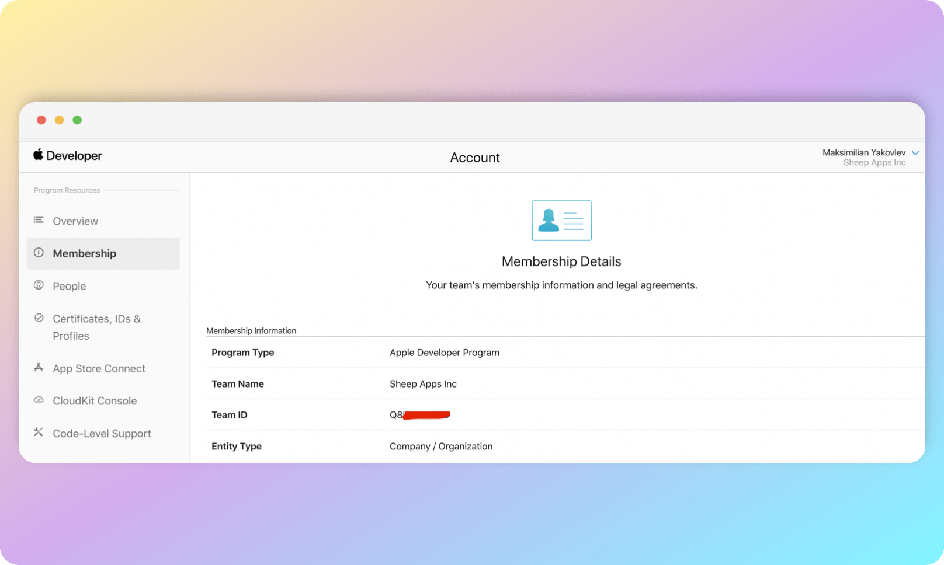Click the Certificates badge icon
944x565 pixels.
click(x=39, y=318)
